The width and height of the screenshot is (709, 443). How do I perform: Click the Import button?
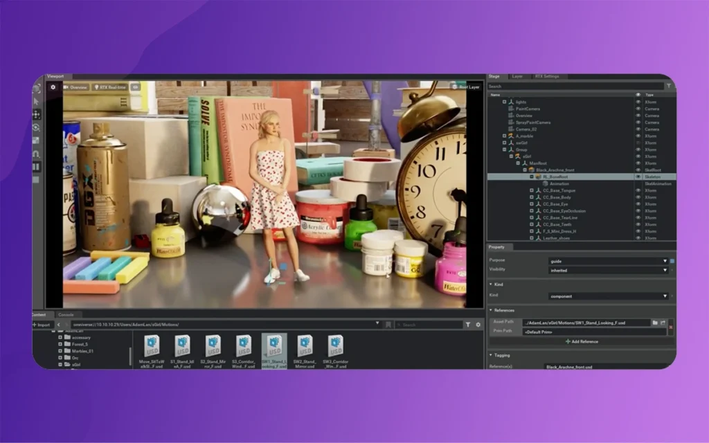[42, 325]
